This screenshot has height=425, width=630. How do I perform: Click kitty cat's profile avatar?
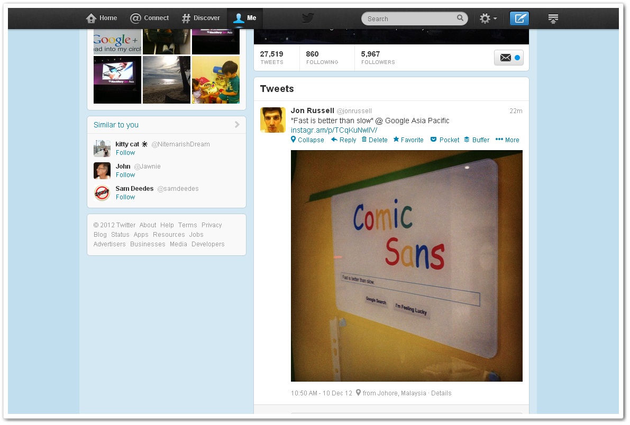(x=102, y=148)
